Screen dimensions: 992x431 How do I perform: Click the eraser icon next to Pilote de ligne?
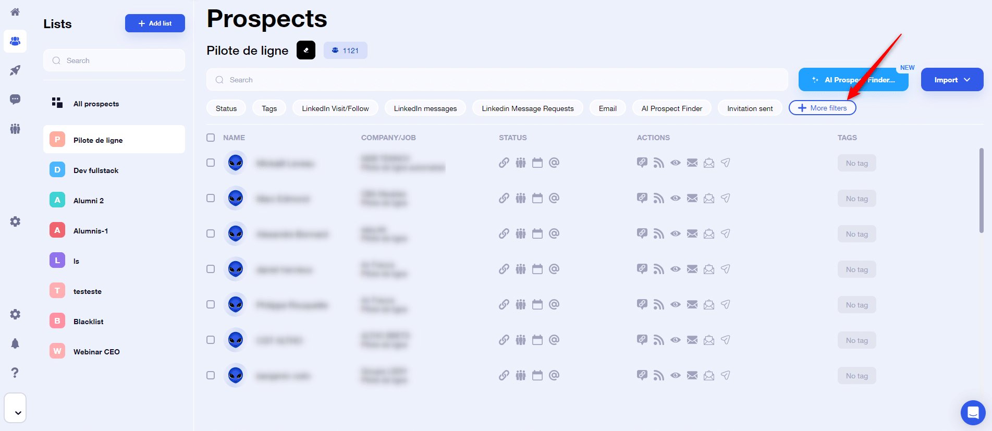[306, 51]
